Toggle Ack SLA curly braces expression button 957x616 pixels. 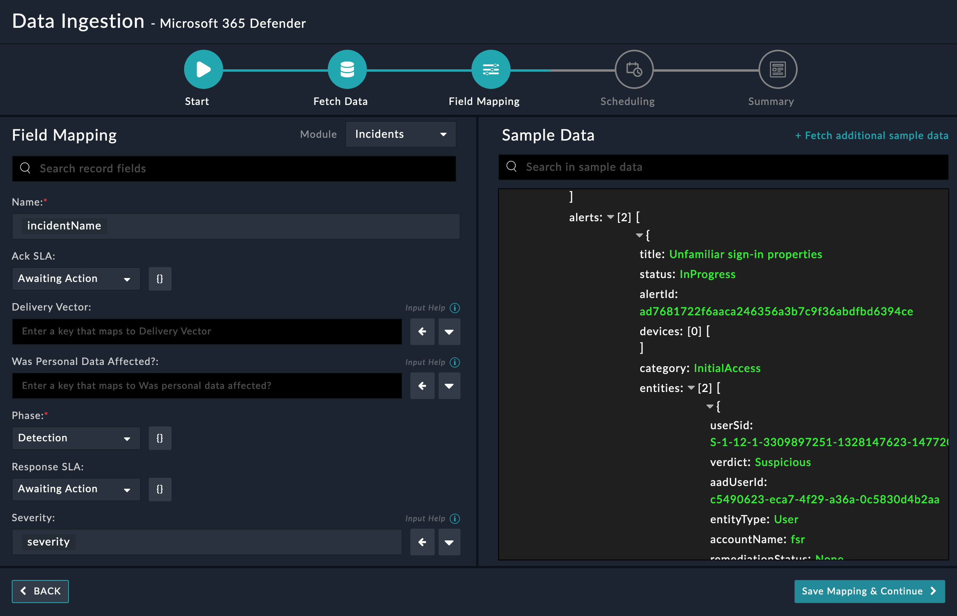point(160,279)
